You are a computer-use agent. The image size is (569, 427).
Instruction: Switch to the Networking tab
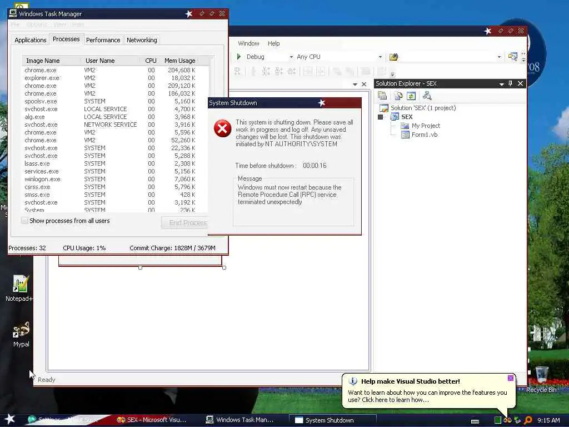142,40
